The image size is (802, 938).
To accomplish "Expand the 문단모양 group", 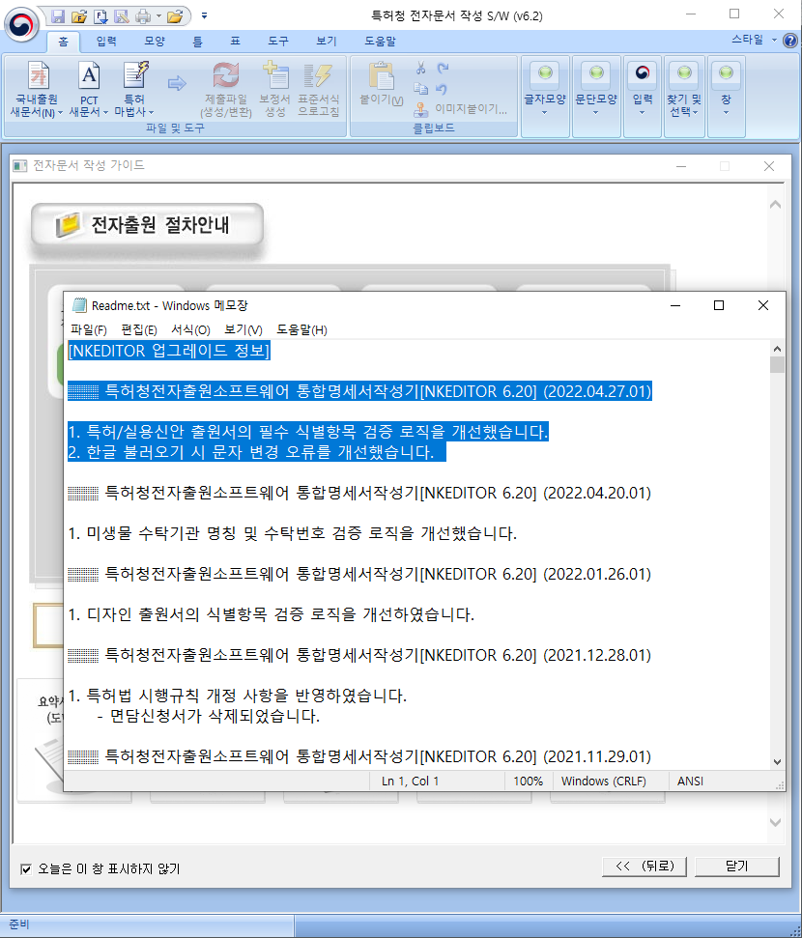I will pyautogui.click(x=596, y=97).
